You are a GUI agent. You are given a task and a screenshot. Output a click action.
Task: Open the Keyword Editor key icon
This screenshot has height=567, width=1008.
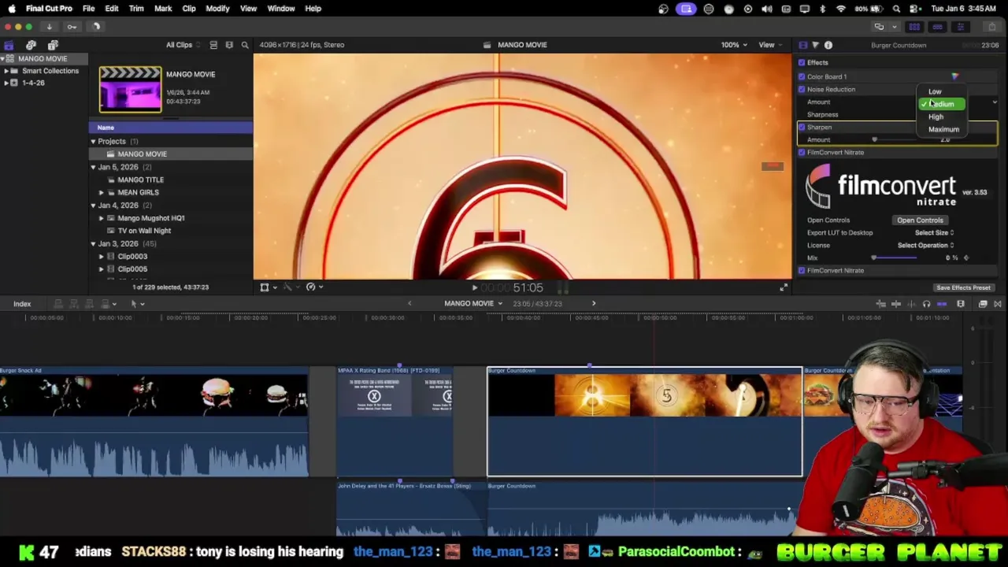tap(72, 27)
